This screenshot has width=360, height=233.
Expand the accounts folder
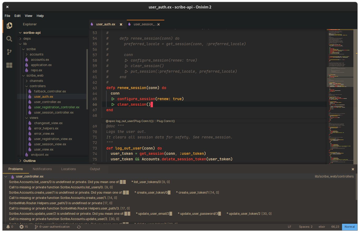point(27,54)
